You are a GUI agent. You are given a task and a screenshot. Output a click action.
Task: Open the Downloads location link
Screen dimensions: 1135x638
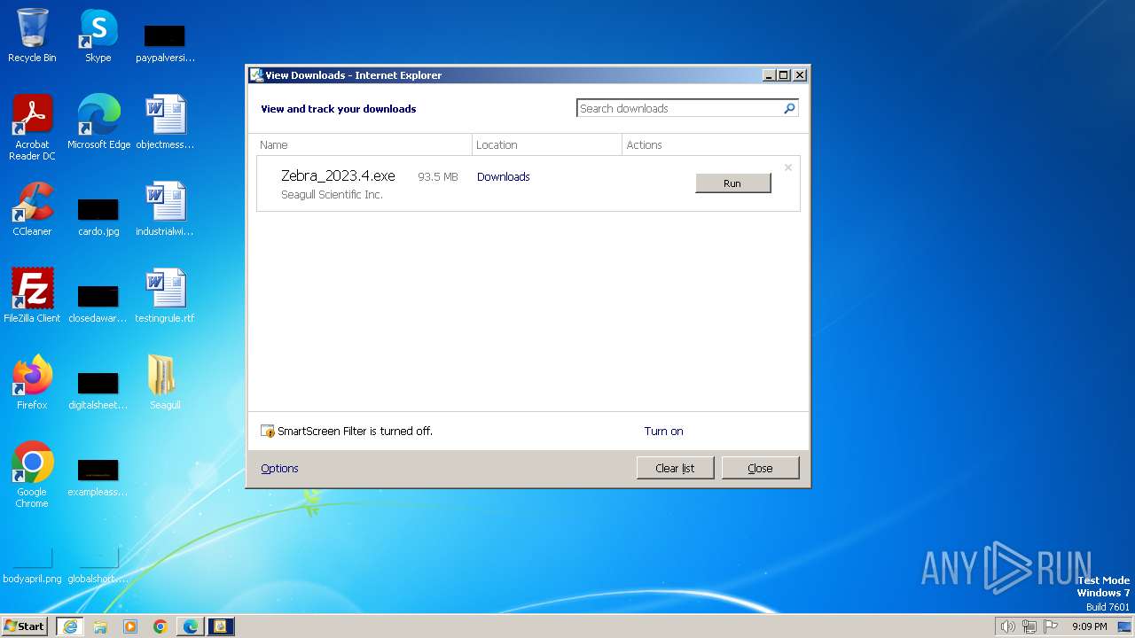coord(503,176)
